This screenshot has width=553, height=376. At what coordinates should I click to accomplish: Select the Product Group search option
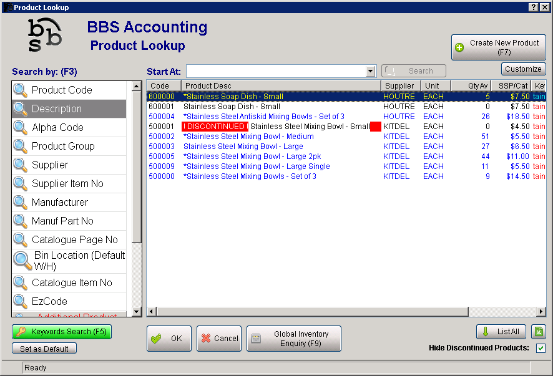[x=63, y=146]
